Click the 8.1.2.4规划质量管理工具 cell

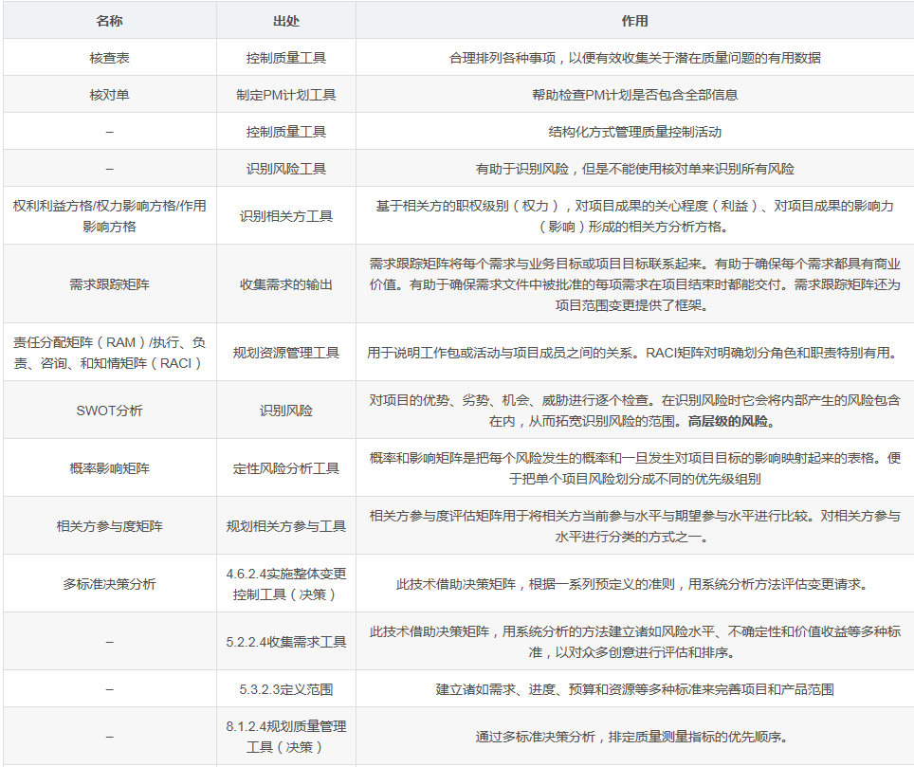point(286,736)
